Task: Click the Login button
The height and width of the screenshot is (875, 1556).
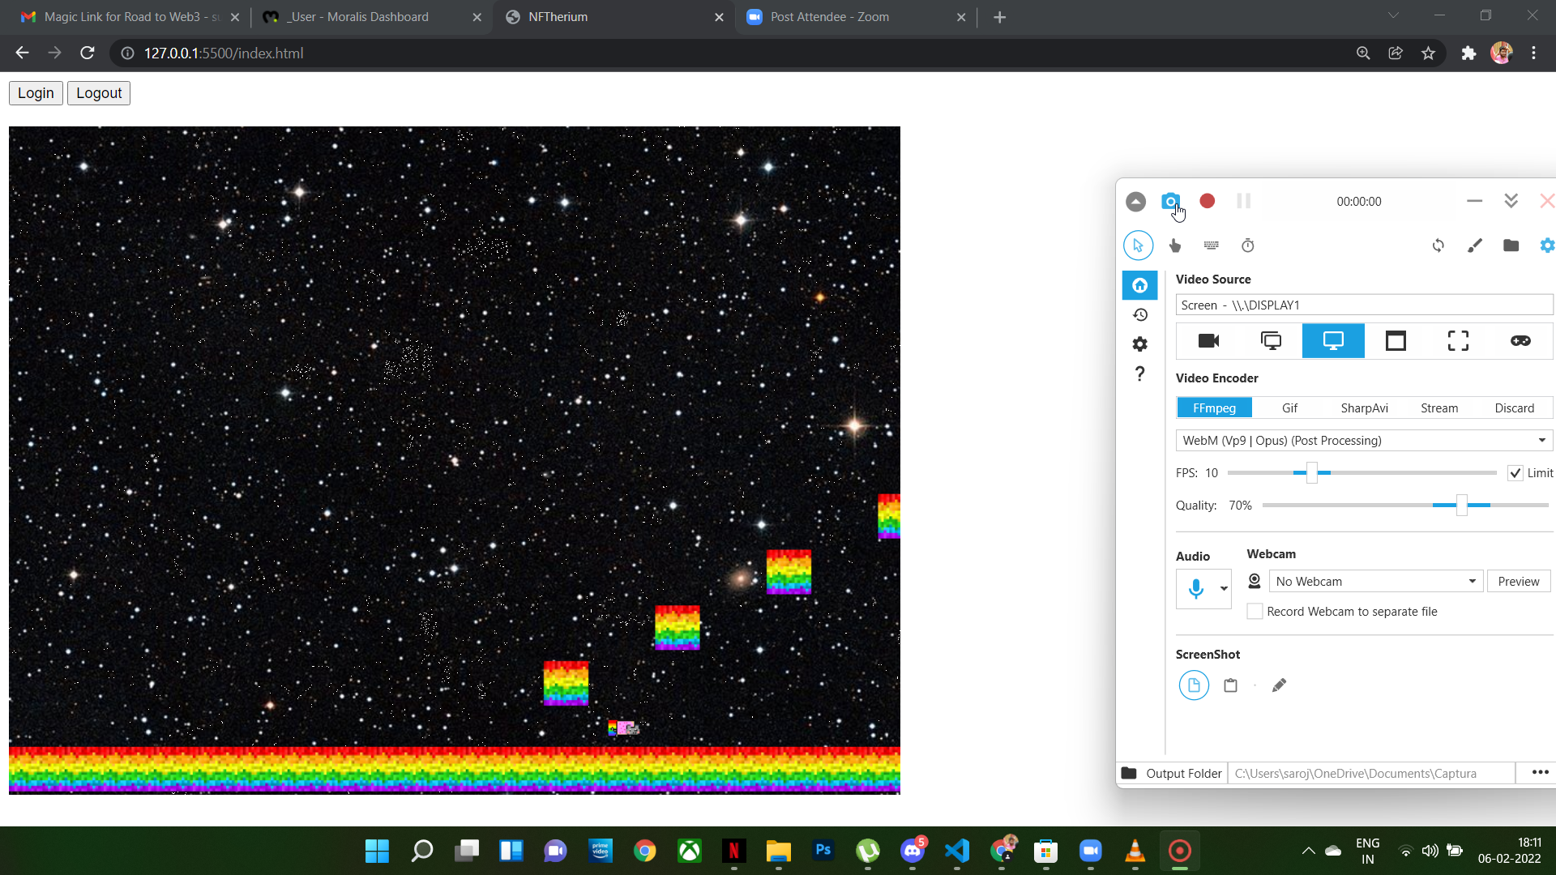Action: [36, 93]
